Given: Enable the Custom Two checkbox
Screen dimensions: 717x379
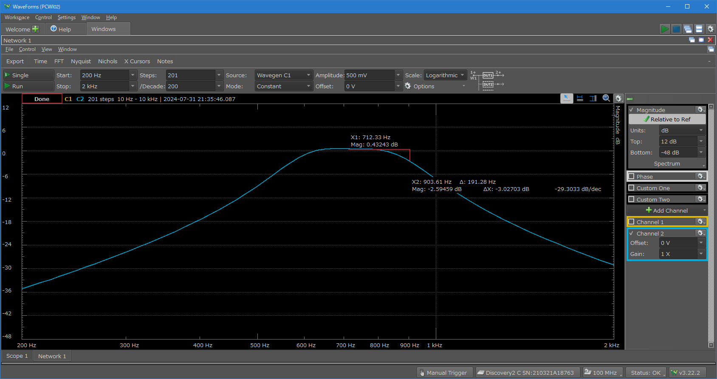Looking at the screenshot, I should [x=632, y=199].
